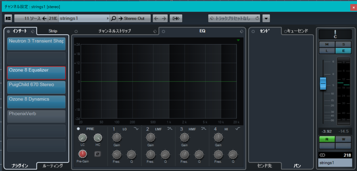357x171 pixels.
Task: Switch to the ルーティング tab
Action: (x=53, y=166)
